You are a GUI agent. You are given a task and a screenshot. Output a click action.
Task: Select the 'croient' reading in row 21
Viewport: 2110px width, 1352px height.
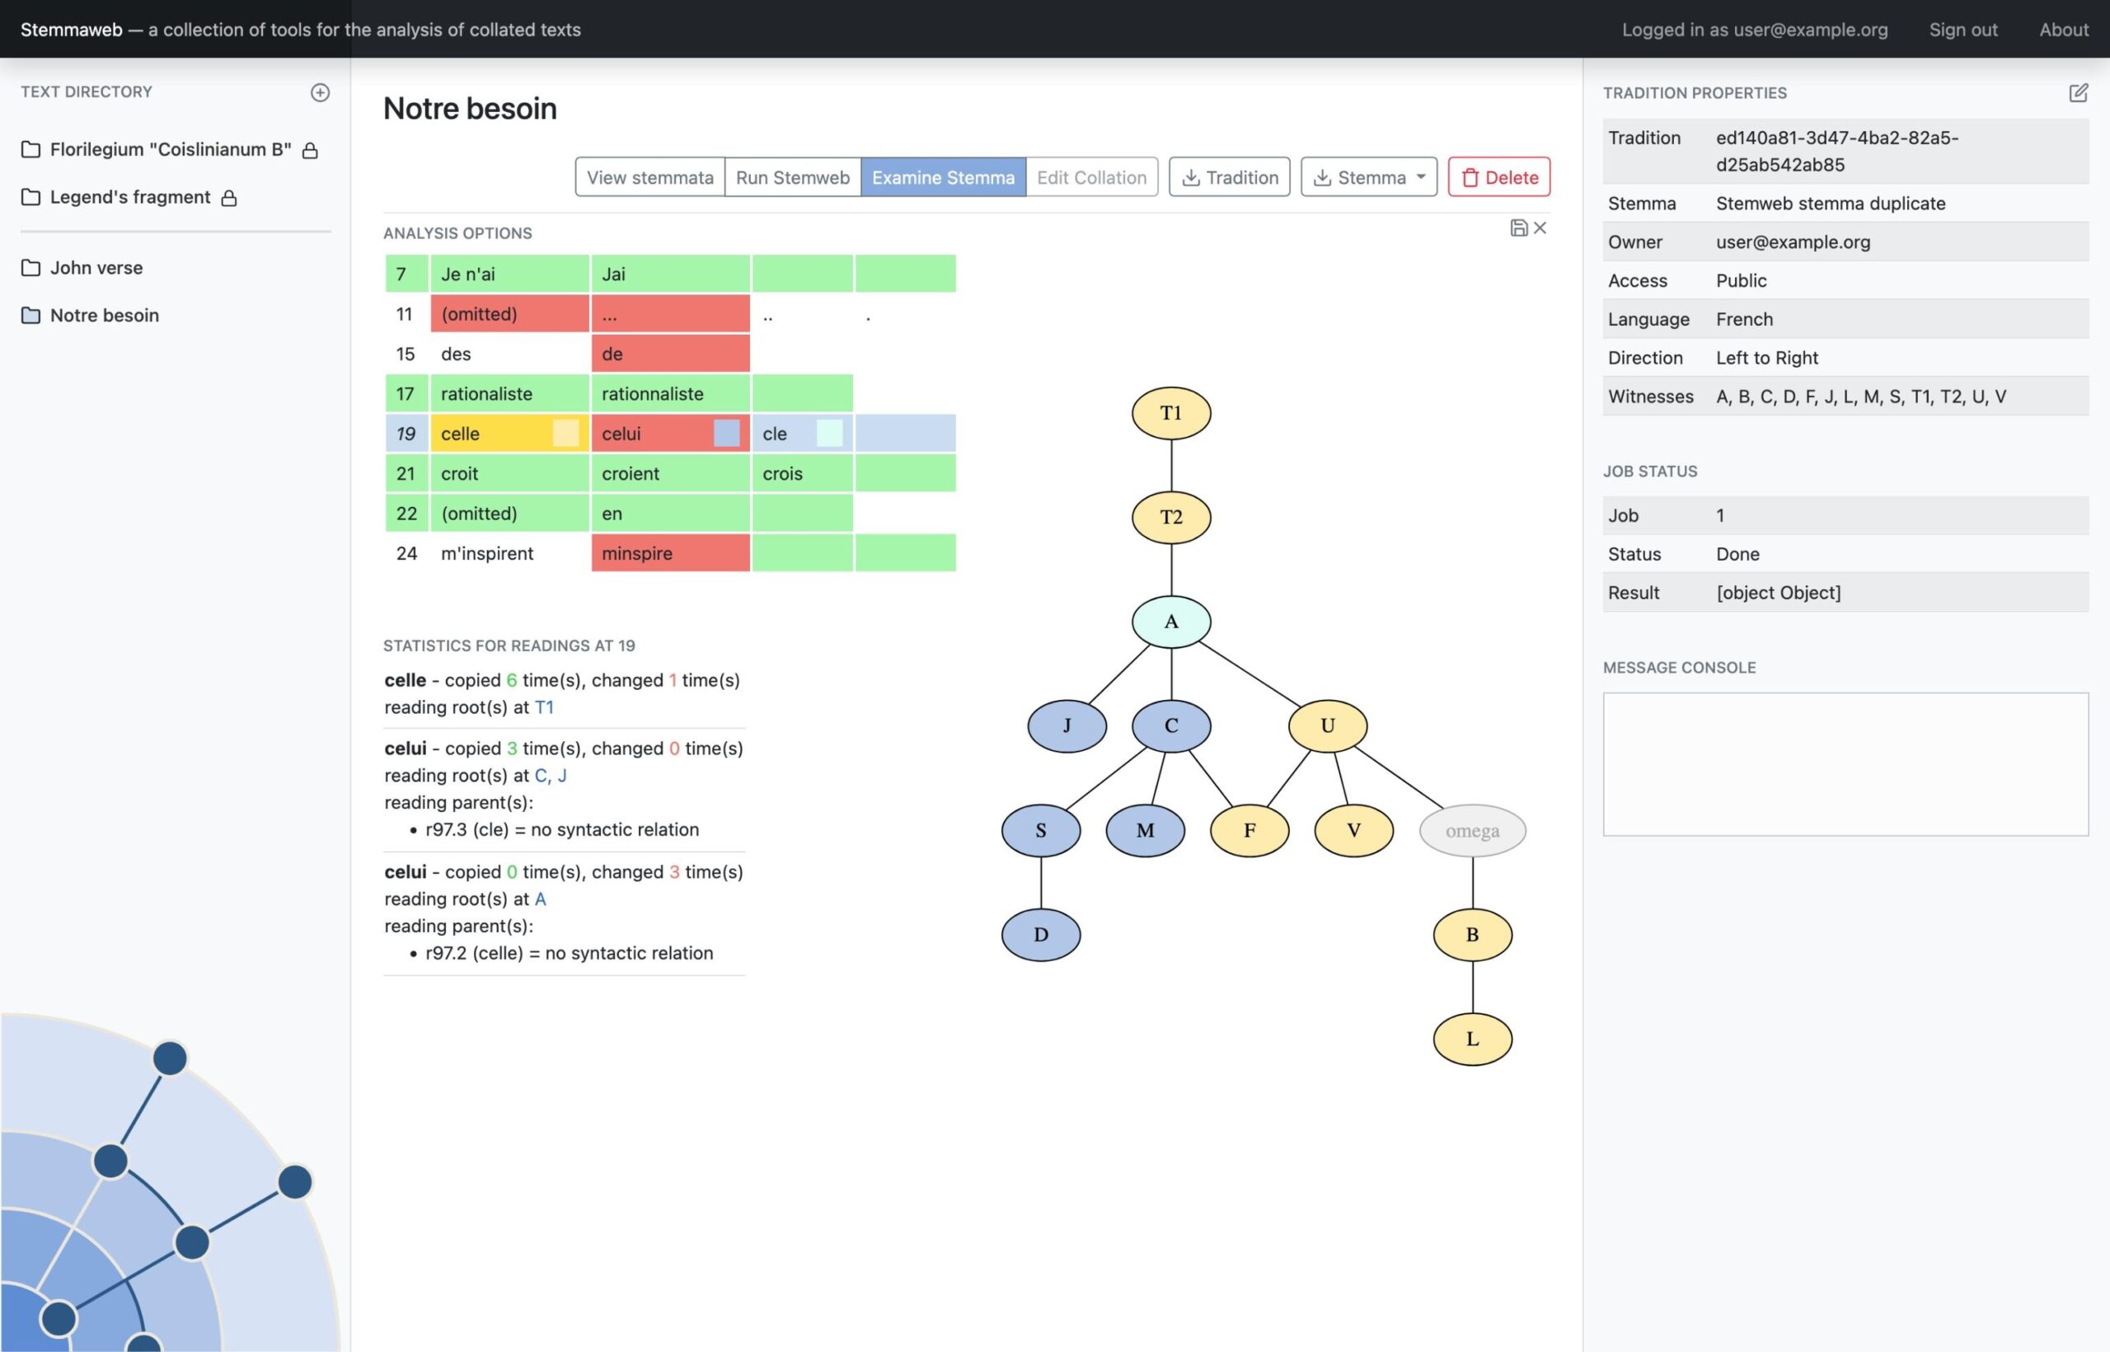point(671,473)
